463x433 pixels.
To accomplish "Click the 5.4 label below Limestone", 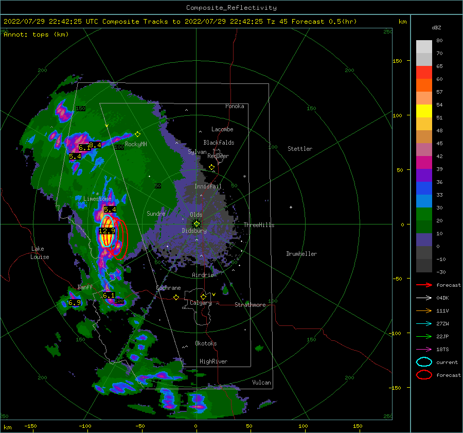I will point(110,209).
